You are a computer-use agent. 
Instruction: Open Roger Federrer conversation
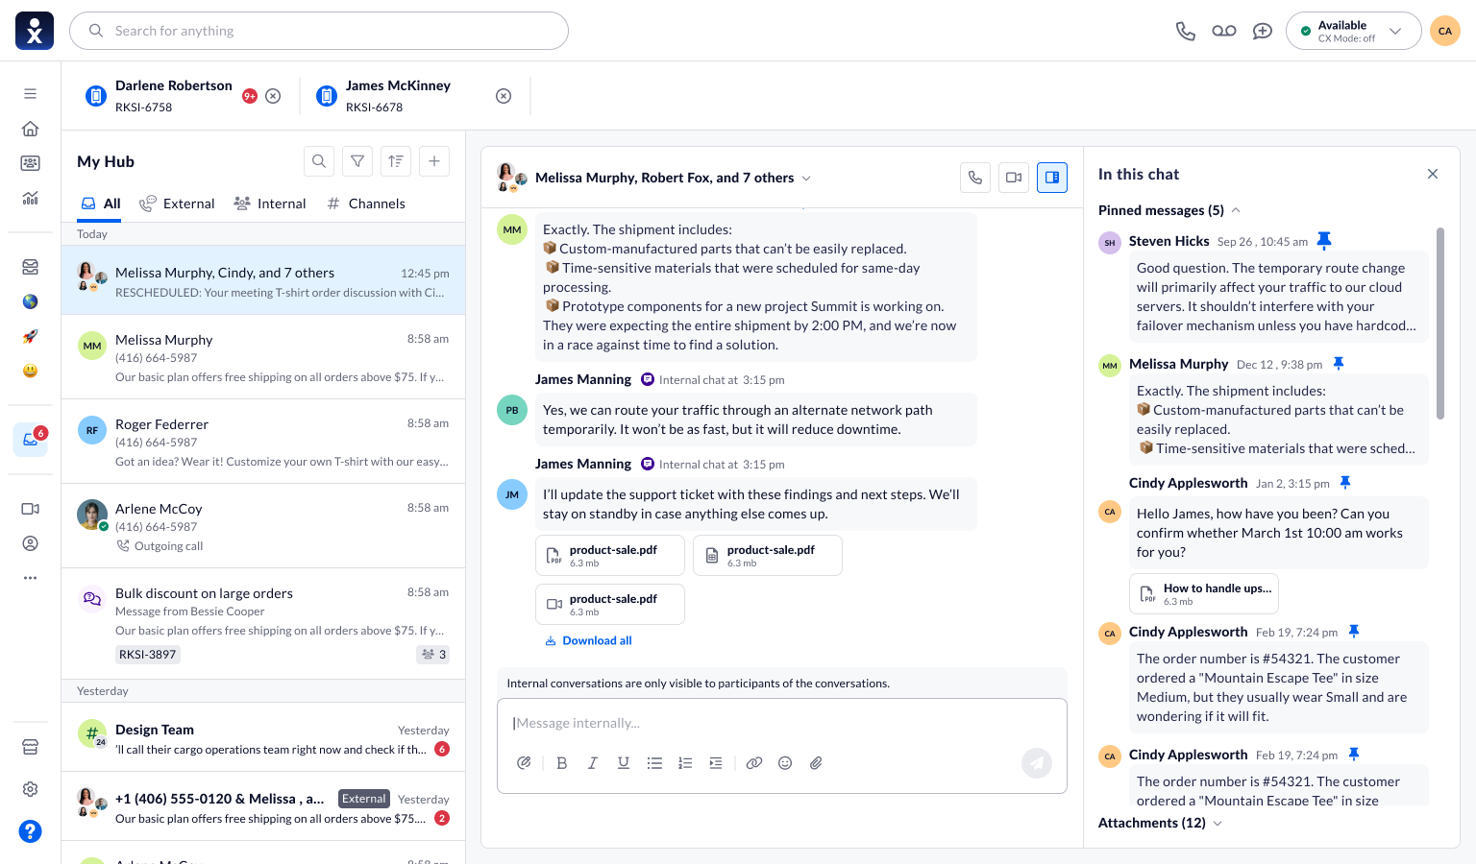[263, 442]
